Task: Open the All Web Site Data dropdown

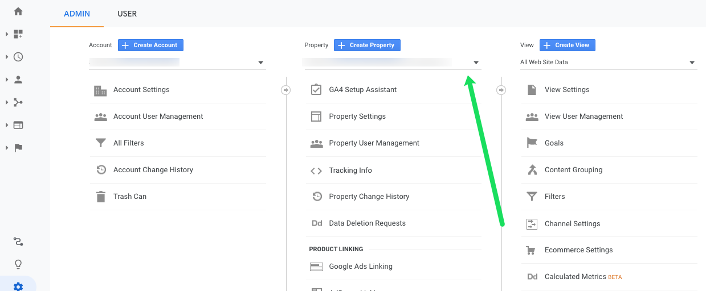Action: click(692, 63)
